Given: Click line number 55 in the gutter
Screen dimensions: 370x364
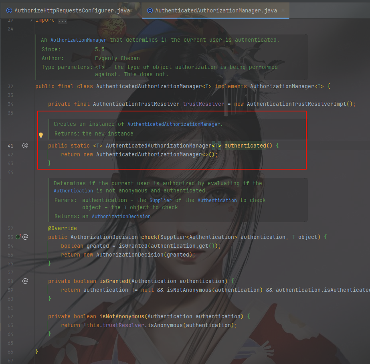Looking at the screenshot, I should point(10,255).
